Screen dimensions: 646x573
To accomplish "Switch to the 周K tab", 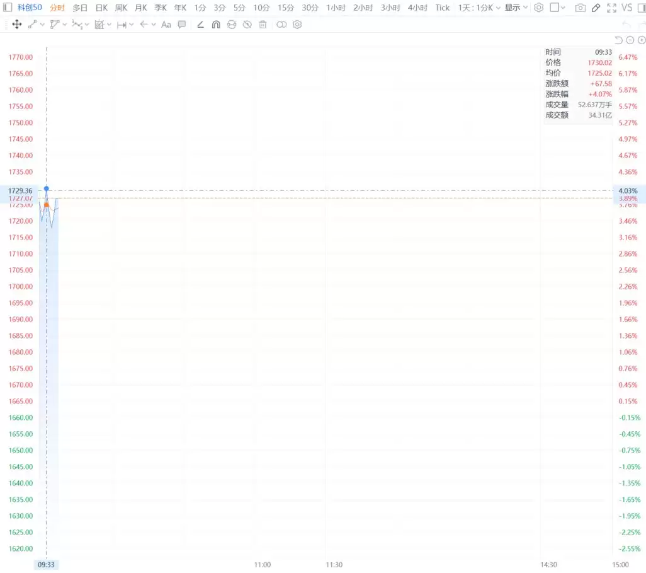I will [121, 8].
